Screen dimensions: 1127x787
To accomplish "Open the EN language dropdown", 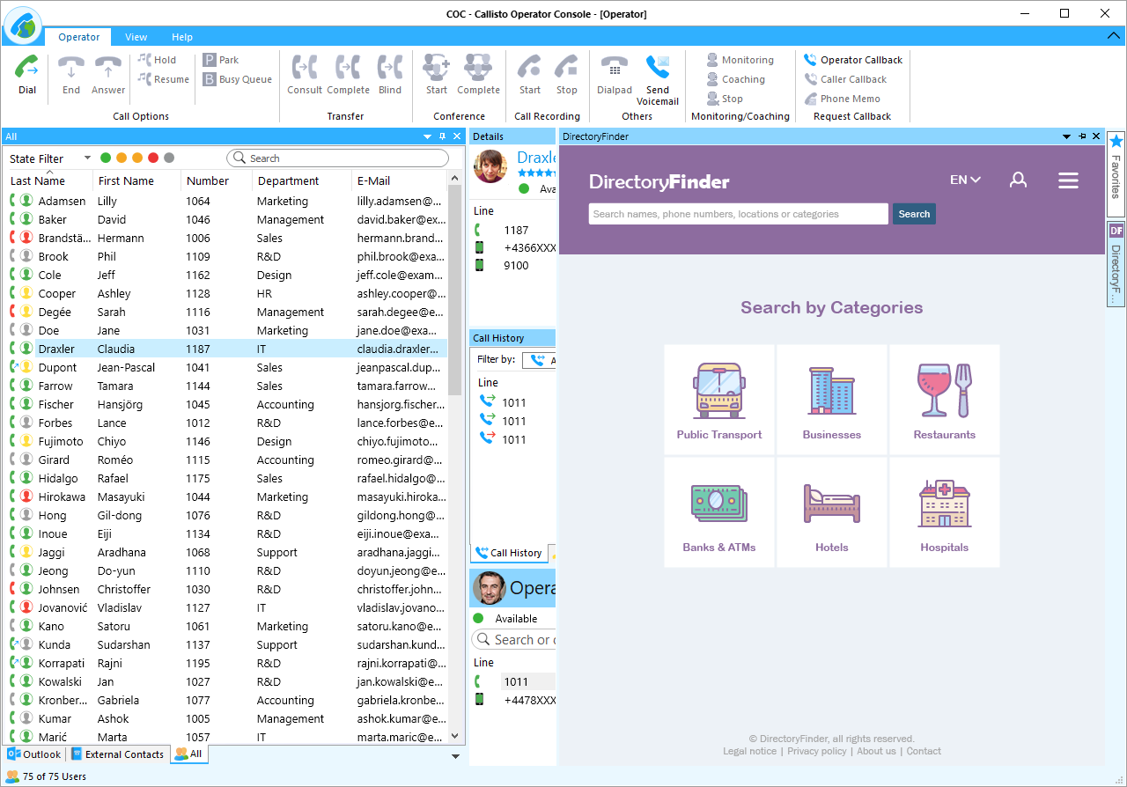I will tap(965, 180).
